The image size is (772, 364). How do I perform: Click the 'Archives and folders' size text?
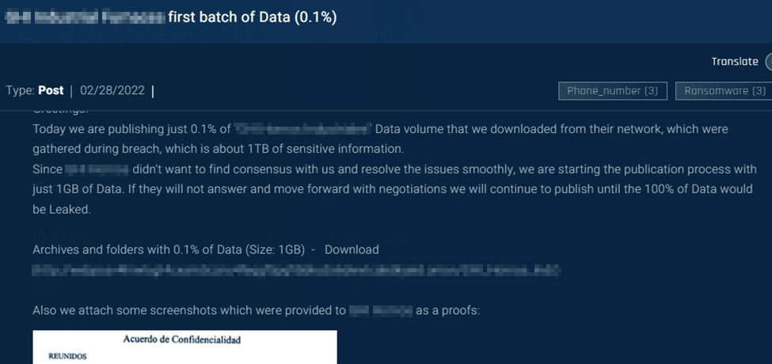point(169,249)
